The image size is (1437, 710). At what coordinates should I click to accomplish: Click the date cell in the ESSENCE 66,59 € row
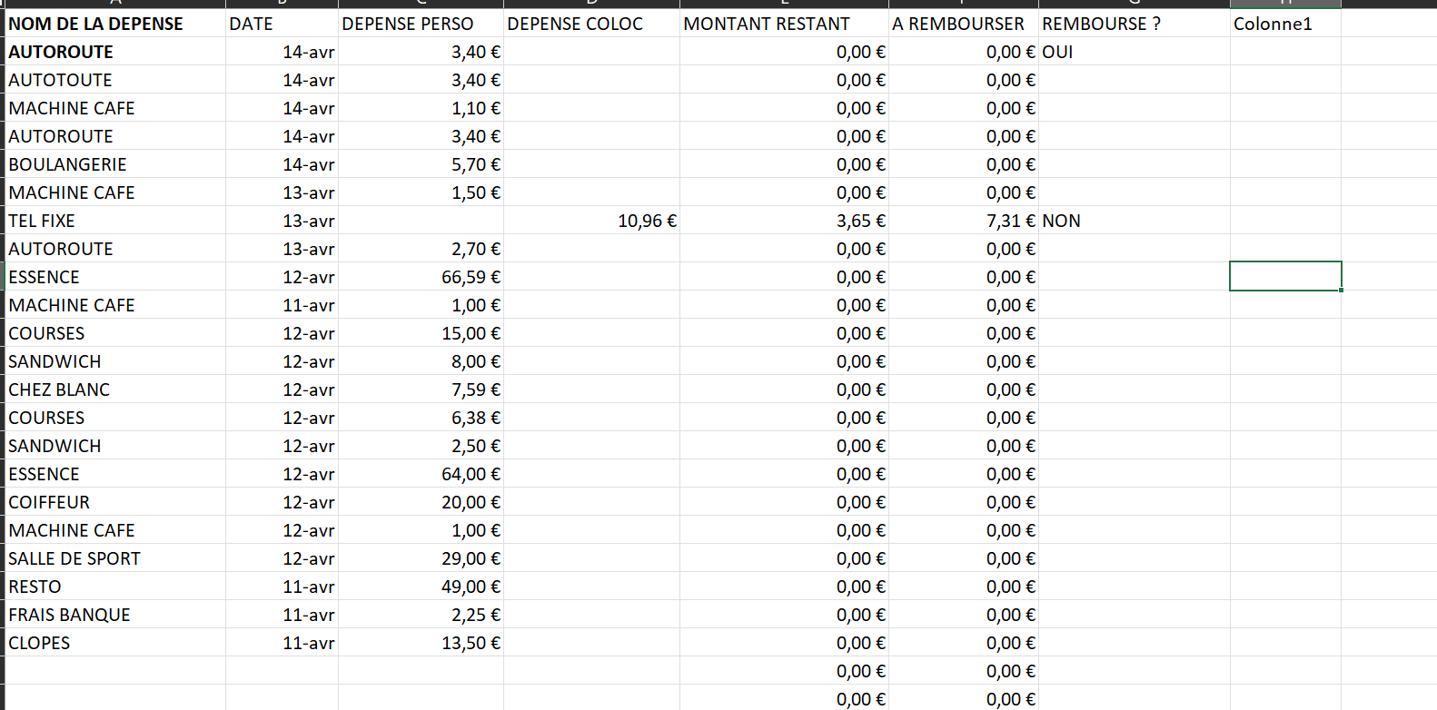tap(282, 277)
